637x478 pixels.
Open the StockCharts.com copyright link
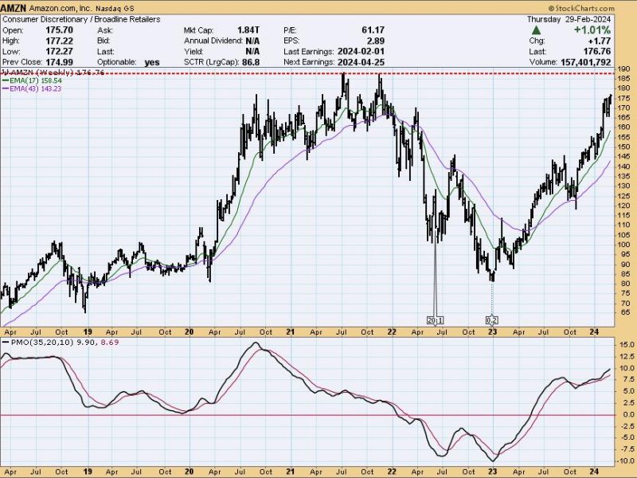click(x=581, y=8)
